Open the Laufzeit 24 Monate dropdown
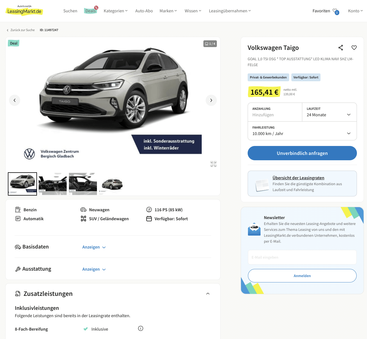 pos(329,112)
